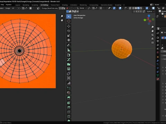Open the Material properties tab
This screenshot has width=166, height=124.
pyautogui.click(x=158, y=79)
